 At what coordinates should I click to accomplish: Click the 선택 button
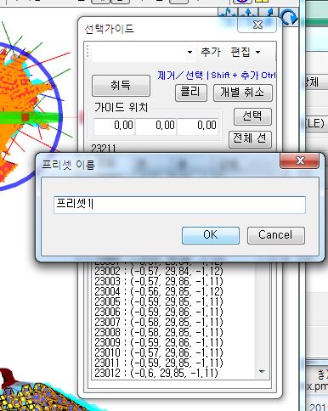(252, 116)
